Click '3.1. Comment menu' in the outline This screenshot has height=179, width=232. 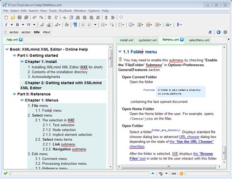51,159
